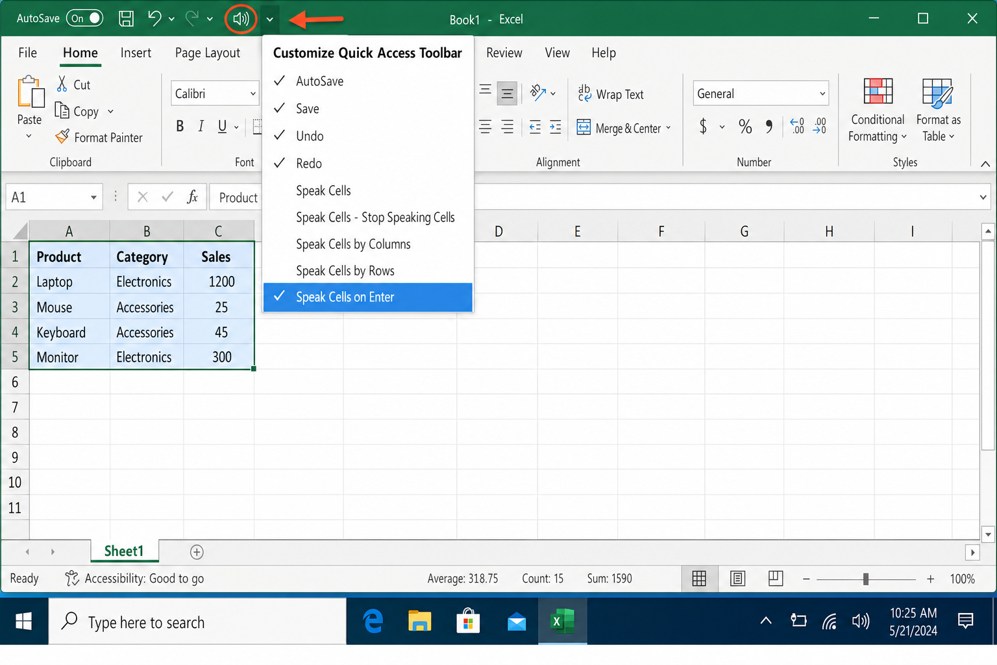997x665 pixels.
Task: Click the Wrap Text button
Action: (611, 94)
